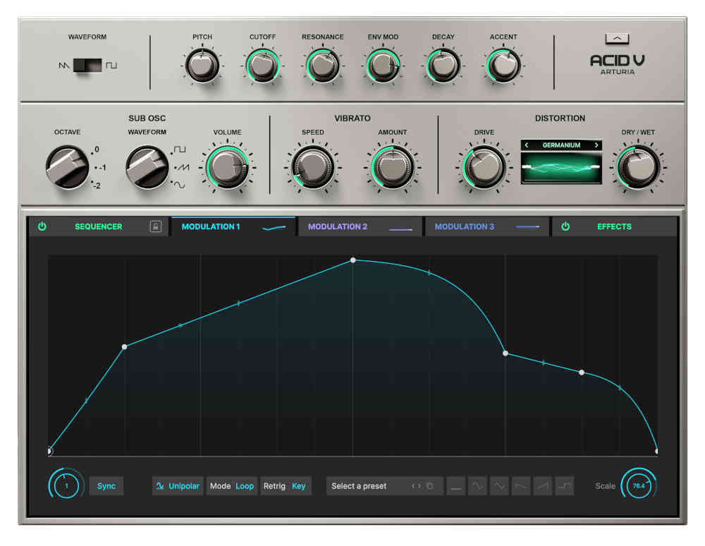Select the flat line shape preset

point(456,486)
